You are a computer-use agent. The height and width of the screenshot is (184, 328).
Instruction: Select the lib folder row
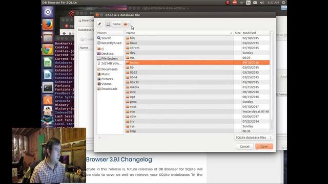pyautogui.click(x=197, y=67)
